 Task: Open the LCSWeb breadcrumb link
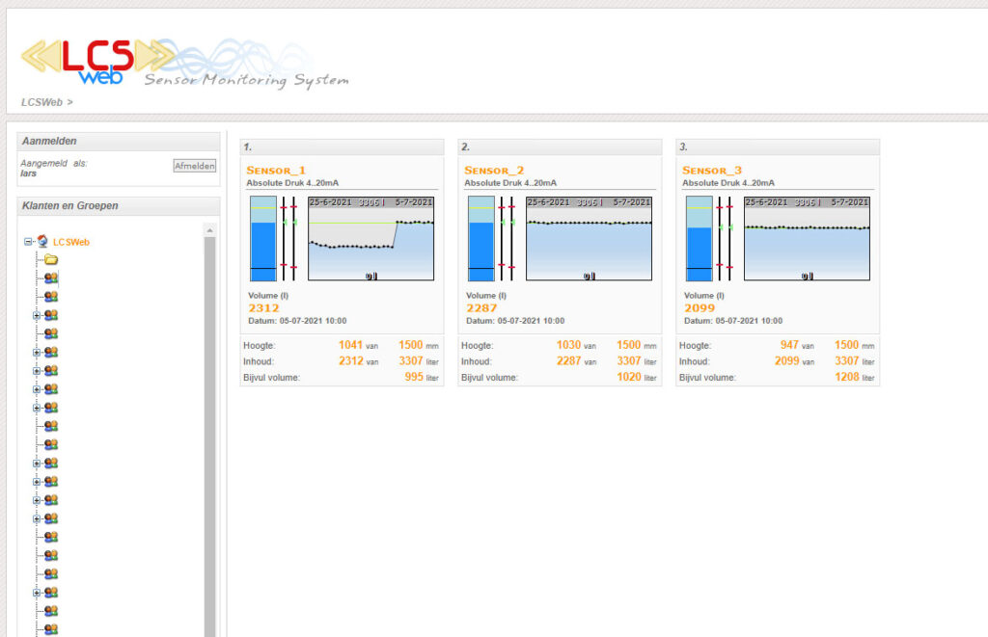tap(41, 102)
